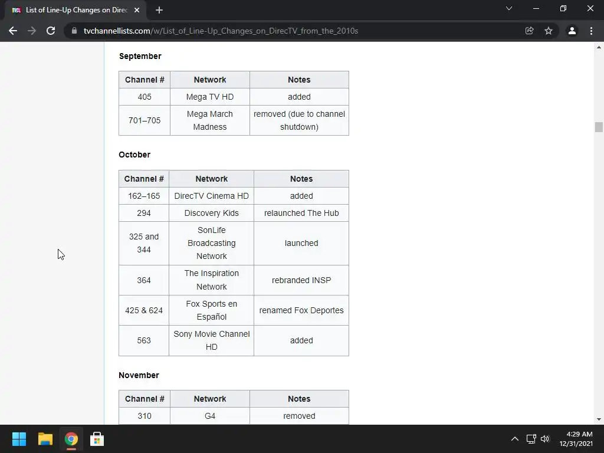Click channel 294 cell
The image size is (604, 453).
[144, 213]
